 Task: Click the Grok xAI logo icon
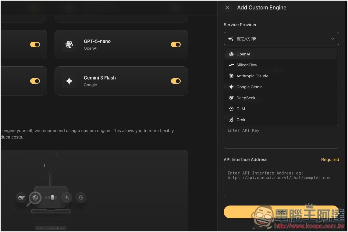tap(231, 120)
